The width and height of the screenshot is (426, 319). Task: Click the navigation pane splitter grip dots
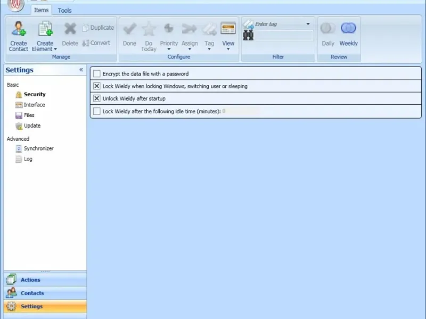point(45,272)
